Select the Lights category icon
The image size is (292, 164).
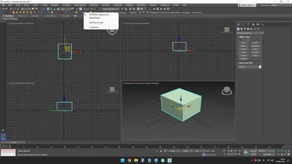click(x=245, y=29)
